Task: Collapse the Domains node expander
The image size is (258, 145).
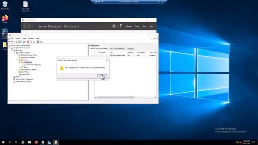Action: 12,50
